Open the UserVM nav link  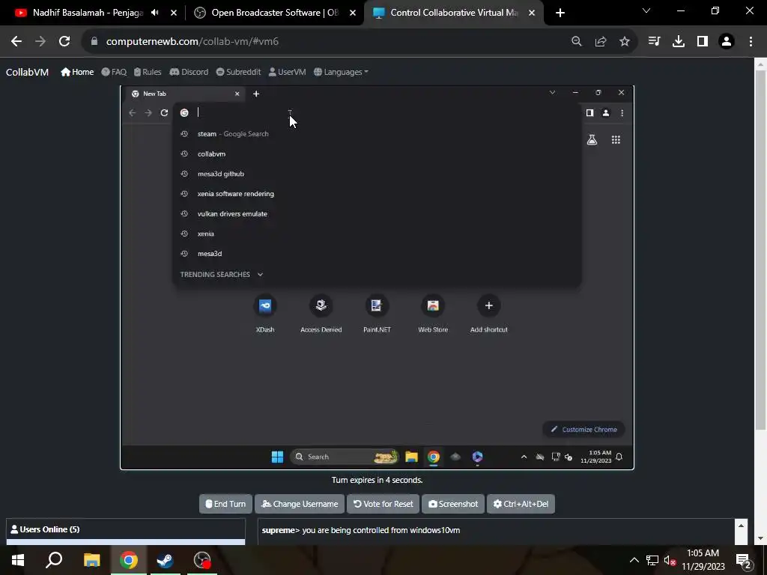pos(287,72)
